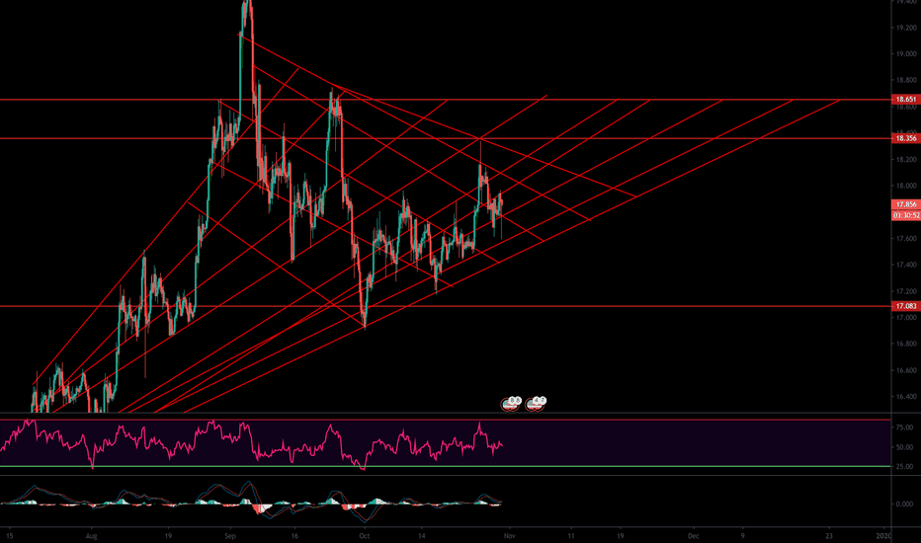This screenshot has height=543, width=921.
Task: Click the MACD 0.000 scale label
Action: 905,504
